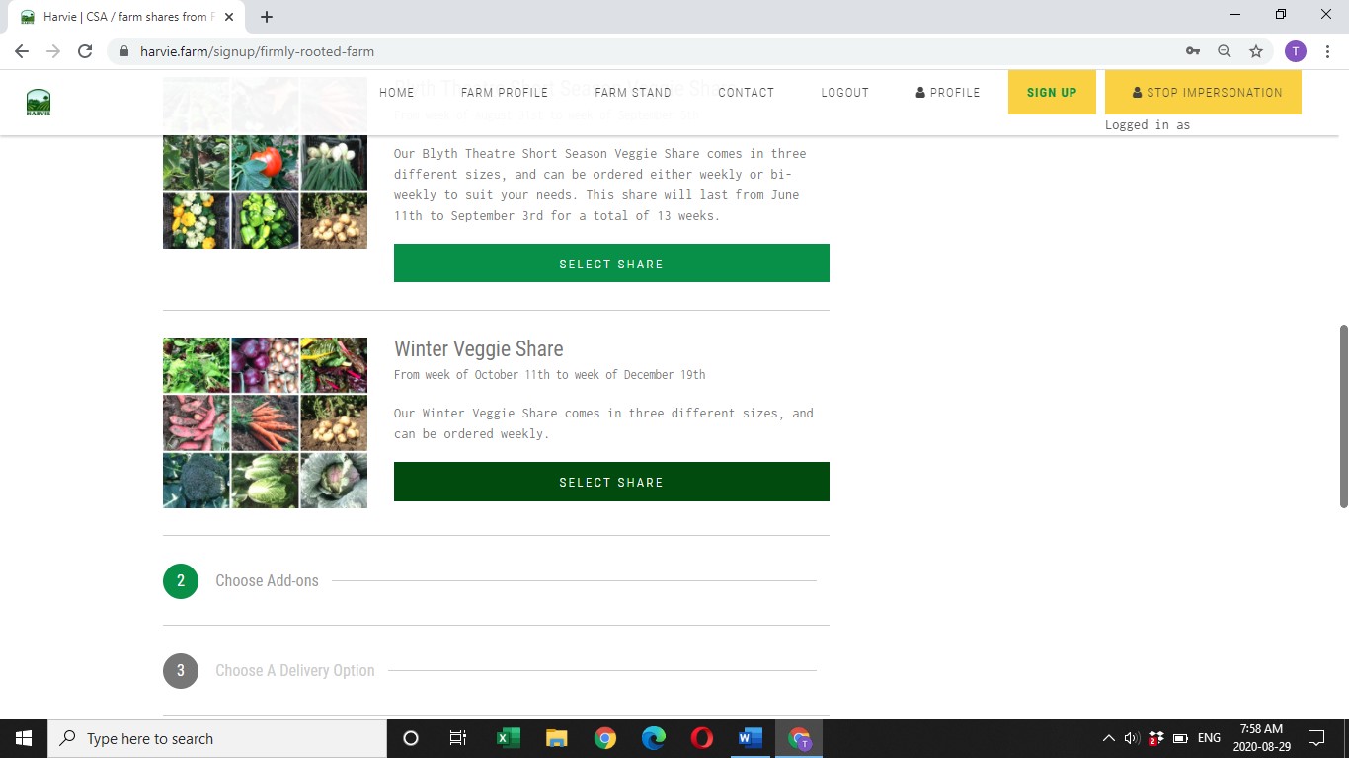This screenshot has width=1349, height=758.
Task: Click the October 11th to December 19th date line
Action: click(x=550, y=374)
